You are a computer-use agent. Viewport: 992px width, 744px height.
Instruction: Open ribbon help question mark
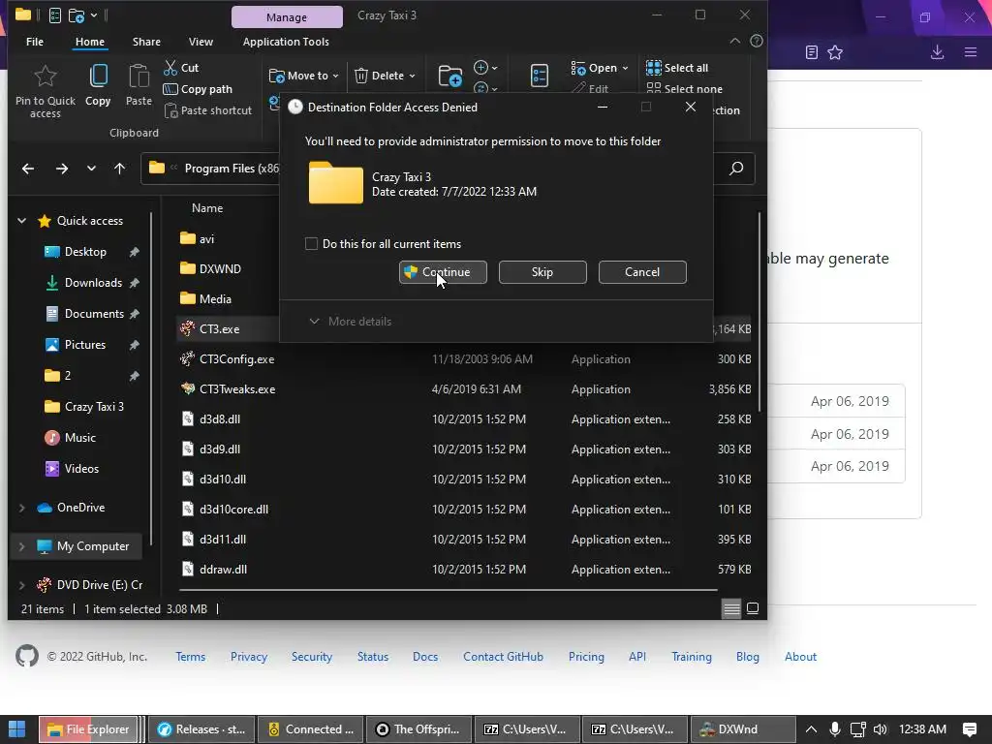pyautogui.click(x=756, y=41)
